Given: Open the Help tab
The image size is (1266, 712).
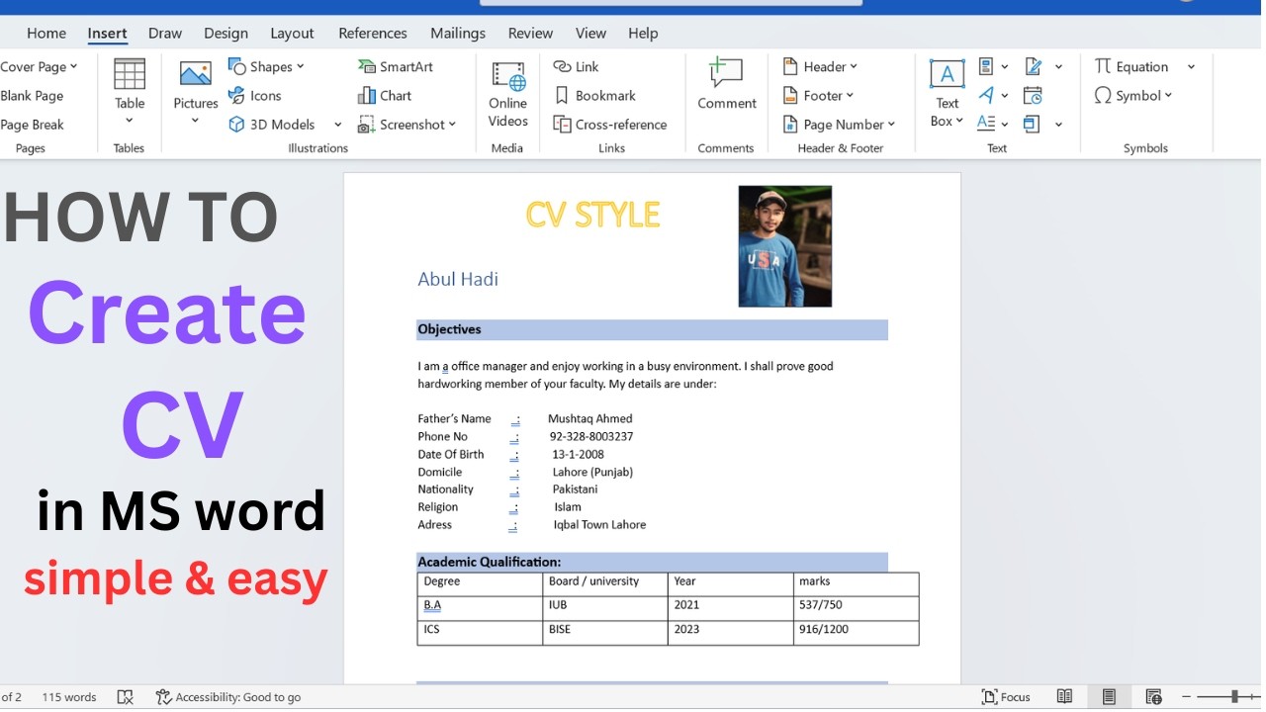Looking at the screenshot, I should [x=643, y=33].
